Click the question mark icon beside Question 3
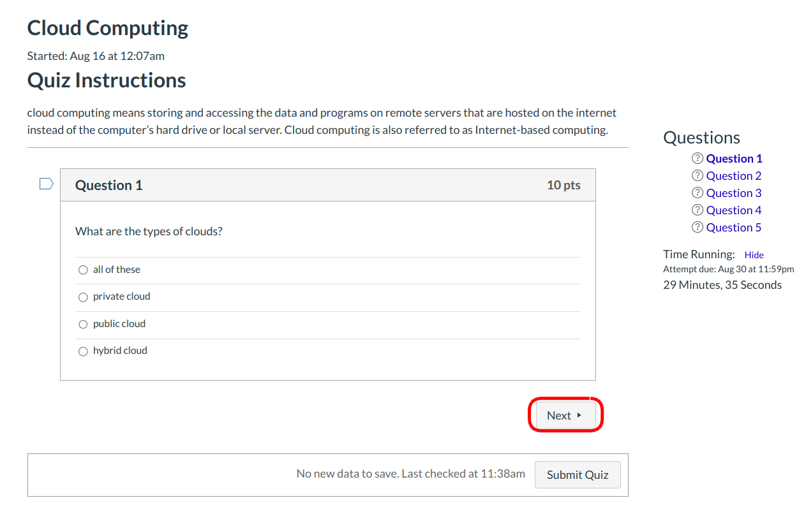The height and width of the screenshot is (512, 804). point(697,193)
